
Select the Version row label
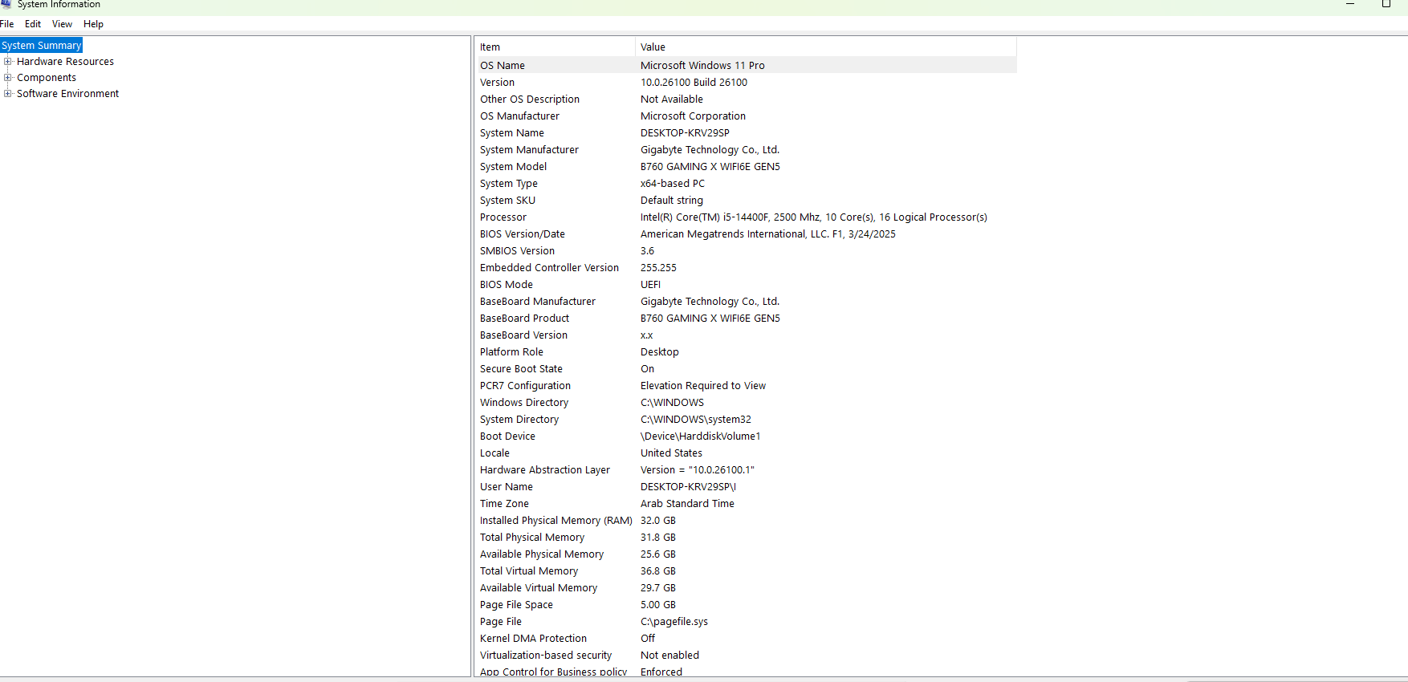[x=498, y=83]
